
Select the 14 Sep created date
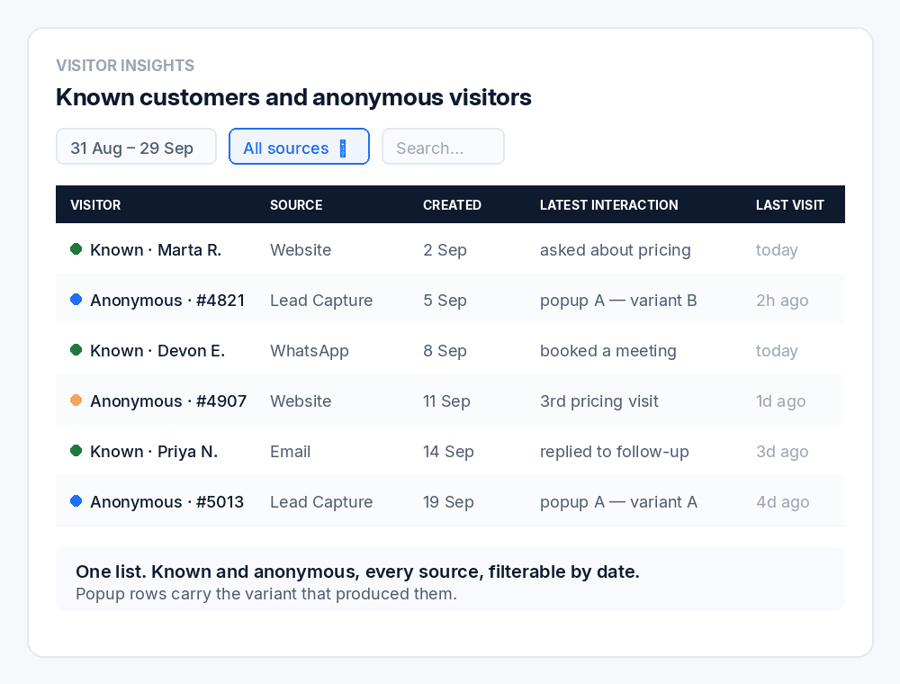(448, 452)
